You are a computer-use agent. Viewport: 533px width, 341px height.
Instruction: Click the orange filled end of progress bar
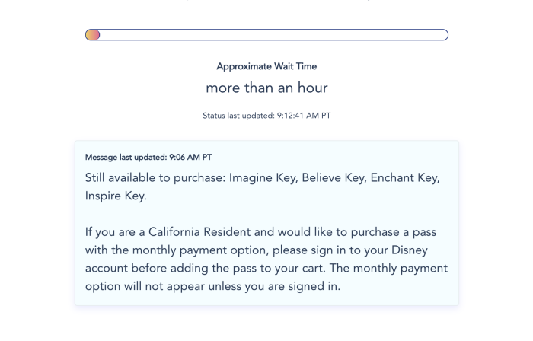[x=93, y=35]
